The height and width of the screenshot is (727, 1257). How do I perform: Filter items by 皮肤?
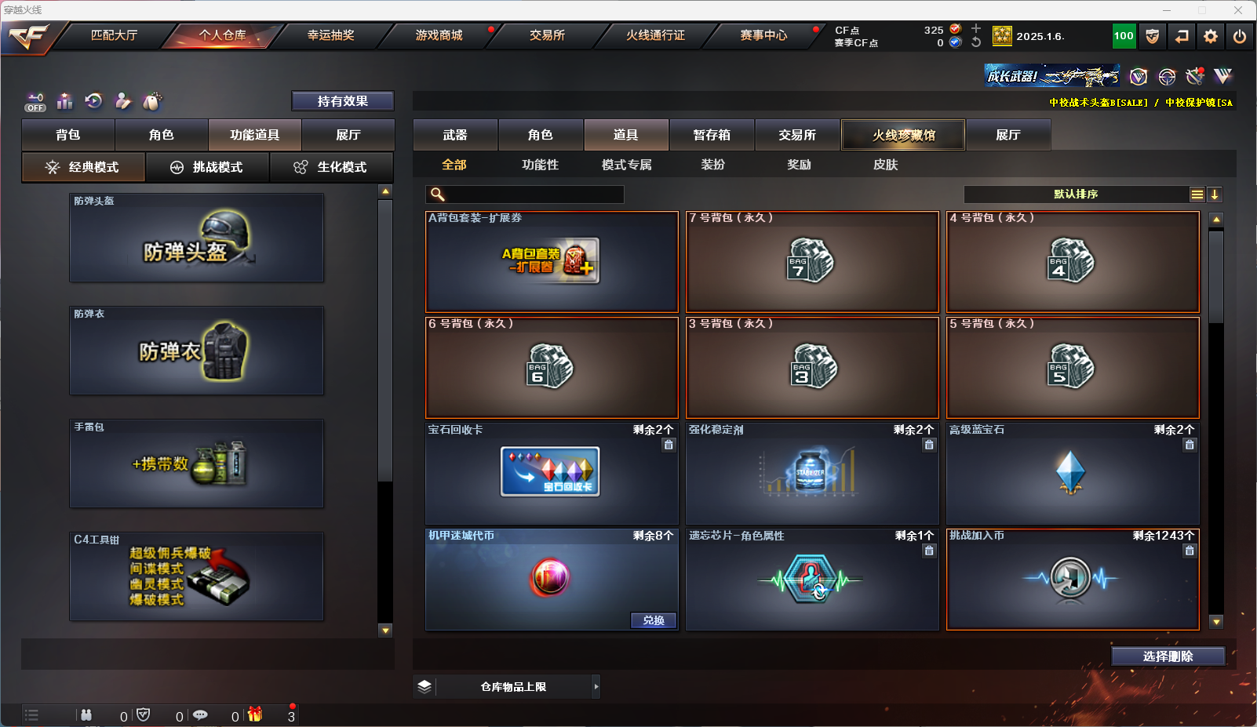886,165
